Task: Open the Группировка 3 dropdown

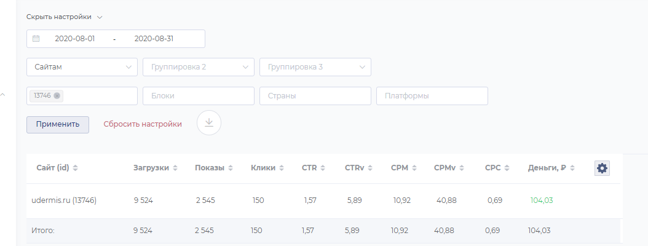Action: [x=315, y=67]
